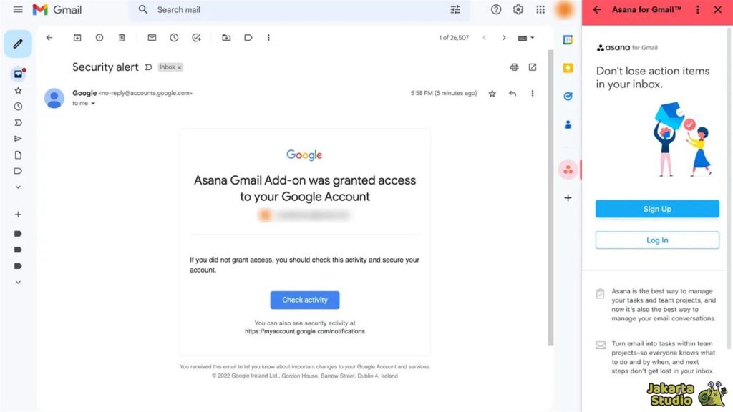Screen dimensions: 733x412
Task: Star the Google security alert email
Action: pyautogui.click(x=492, y=93)
